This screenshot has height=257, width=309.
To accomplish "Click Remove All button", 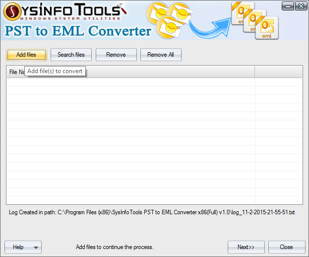I will (161, 55).
